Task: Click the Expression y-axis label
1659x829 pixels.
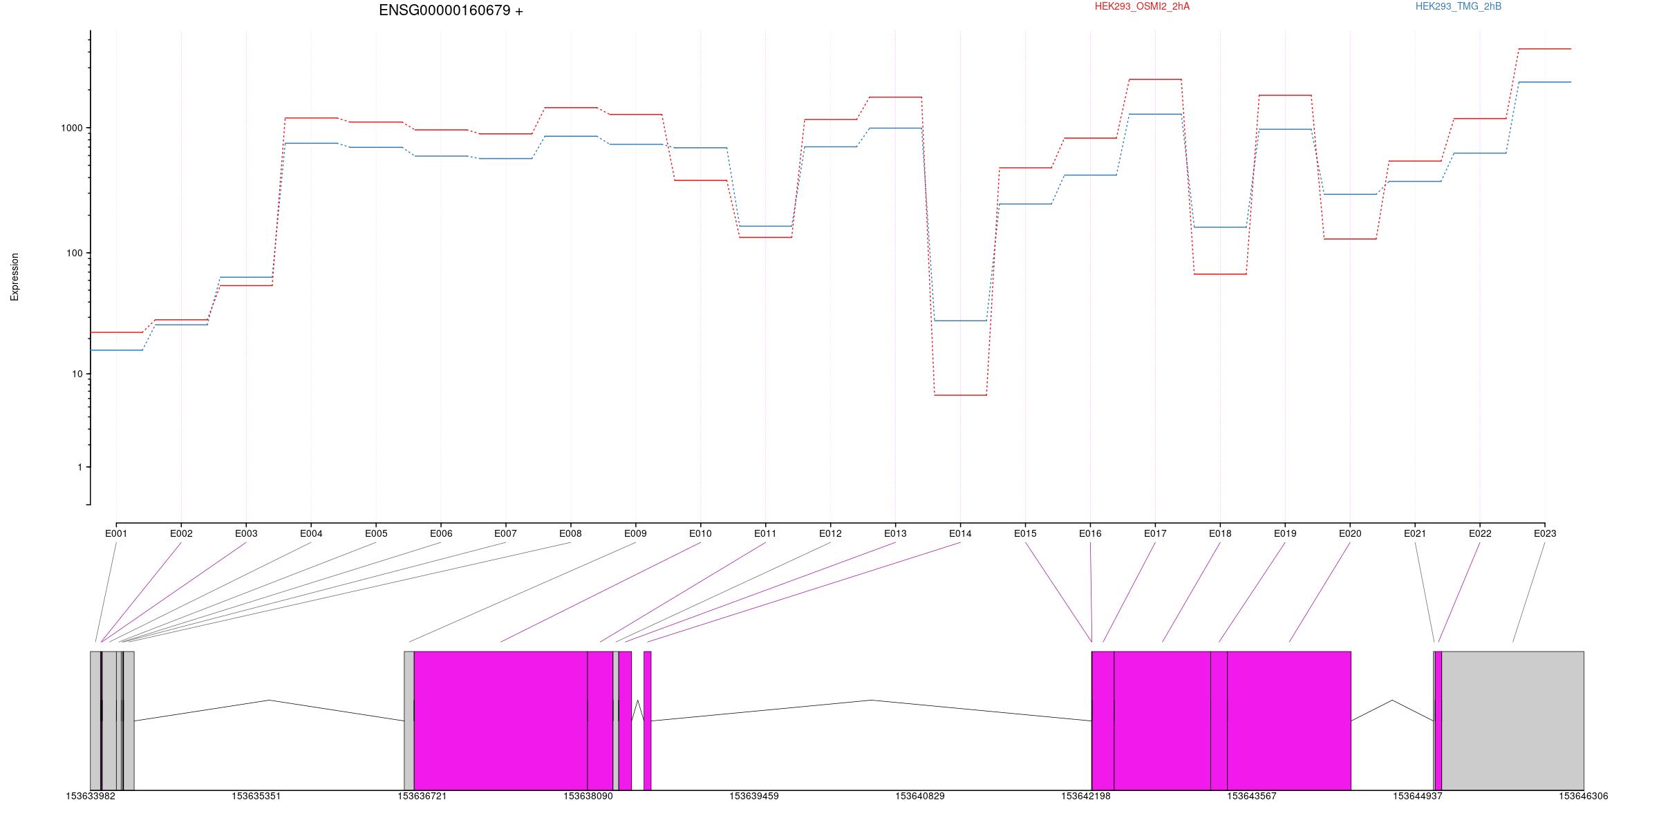Action: (15, 277)
